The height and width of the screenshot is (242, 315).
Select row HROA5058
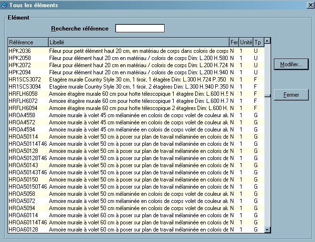pos(136,194)
